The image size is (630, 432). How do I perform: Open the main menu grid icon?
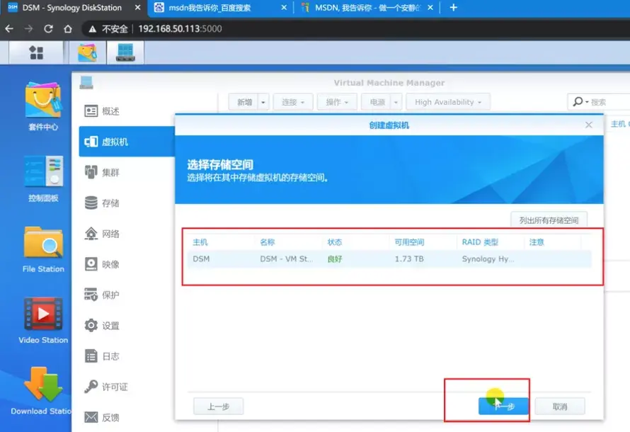37,51
